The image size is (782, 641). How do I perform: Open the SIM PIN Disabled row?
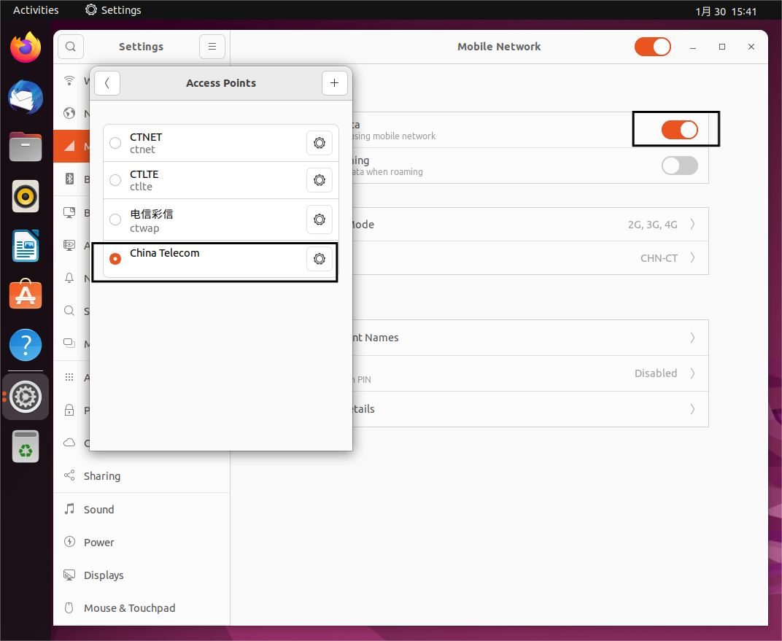tap(530, 373)
